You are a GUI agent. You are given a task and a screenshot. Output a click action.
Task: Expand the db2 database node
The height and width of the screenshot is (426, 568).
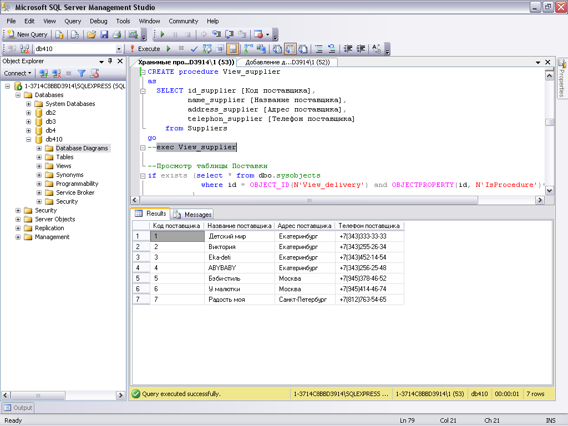(x=28, y=113)
